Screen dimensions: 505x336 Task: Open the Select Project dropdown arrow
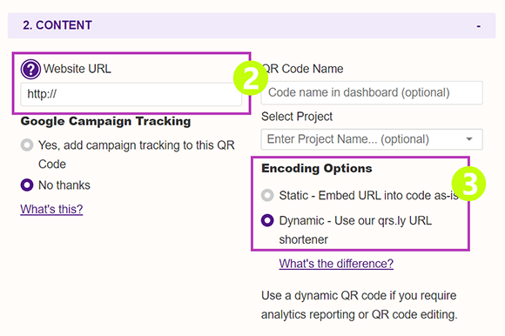coord(469,139)
